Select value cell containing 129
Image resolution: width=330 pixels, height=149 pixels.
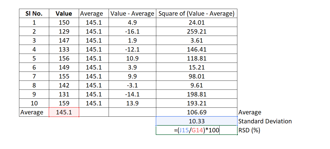pyautogui.click(x=64, y=31)
